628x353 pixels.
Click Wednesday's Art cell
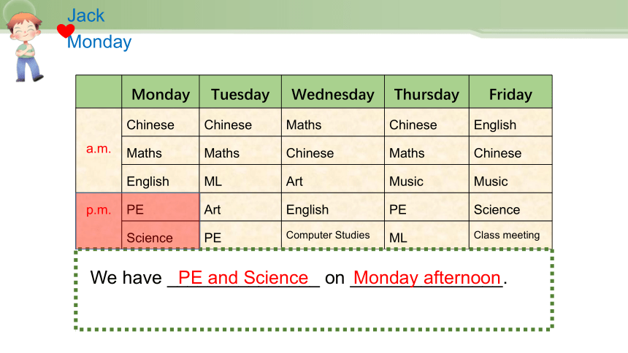pos(333,179)
